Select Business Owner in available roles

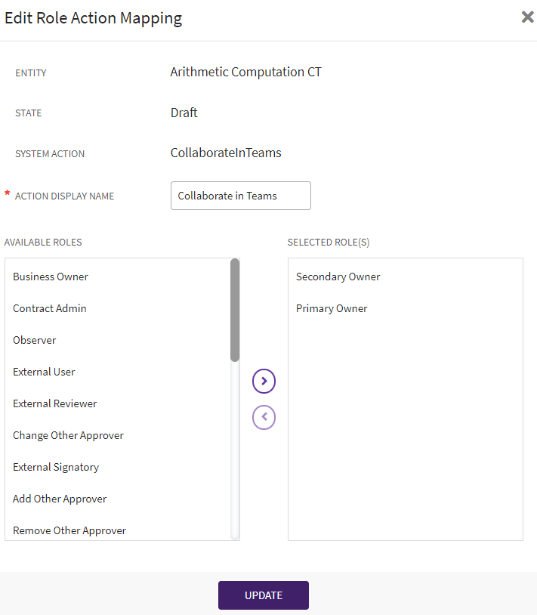click(51, 277)
